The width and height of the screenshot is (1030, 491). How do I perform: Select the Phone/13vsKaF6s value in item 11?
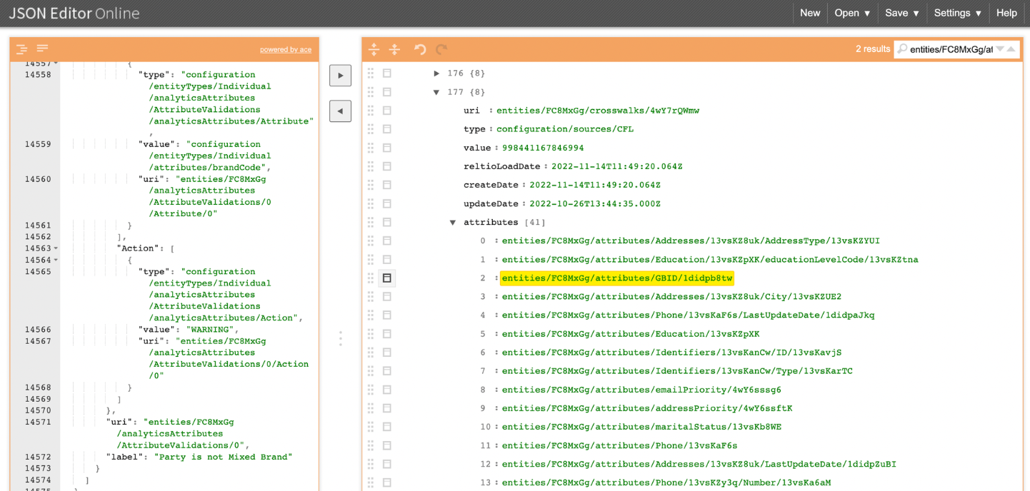pos(619,445)
